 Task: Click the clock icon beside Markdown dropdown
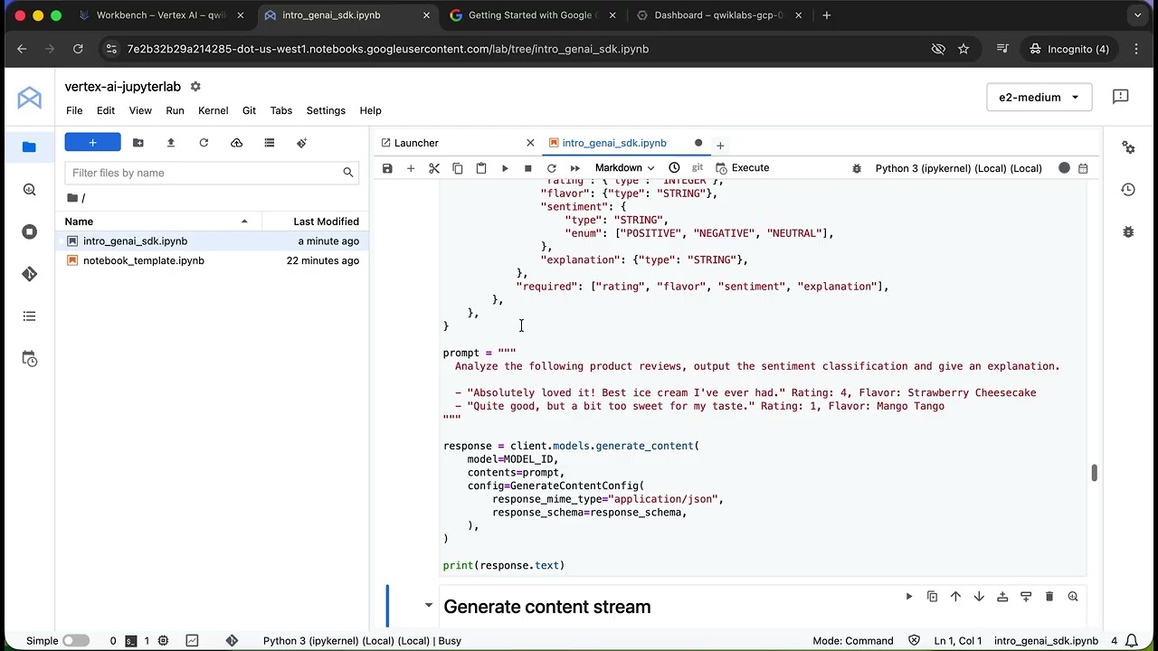click(x=674, y=168)
